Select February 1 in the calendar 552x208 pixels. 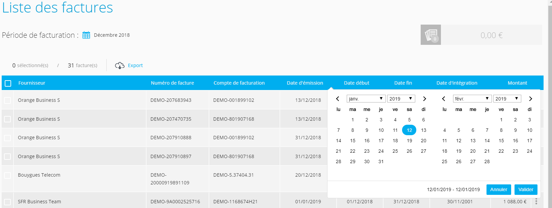[x=501, y=120]
